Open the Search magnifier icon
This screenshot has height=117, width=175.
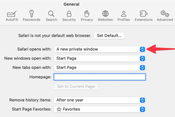(51, 13)
